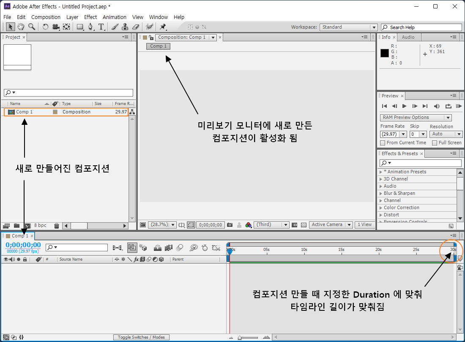465x342 pixels.
Task: Open the magnification (28.7%) dropdown
Action: click(x=162, y=225)
